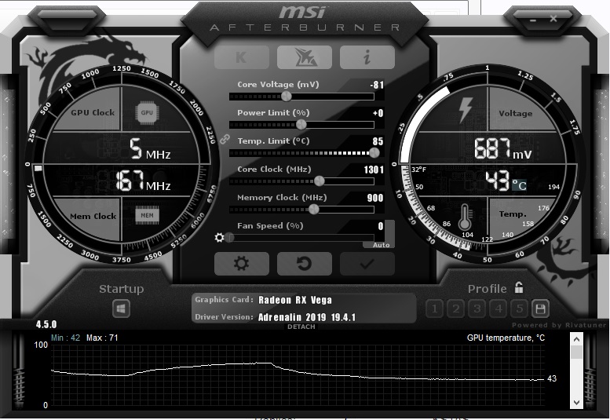Click the graph scrollbar up arrow

576,339
